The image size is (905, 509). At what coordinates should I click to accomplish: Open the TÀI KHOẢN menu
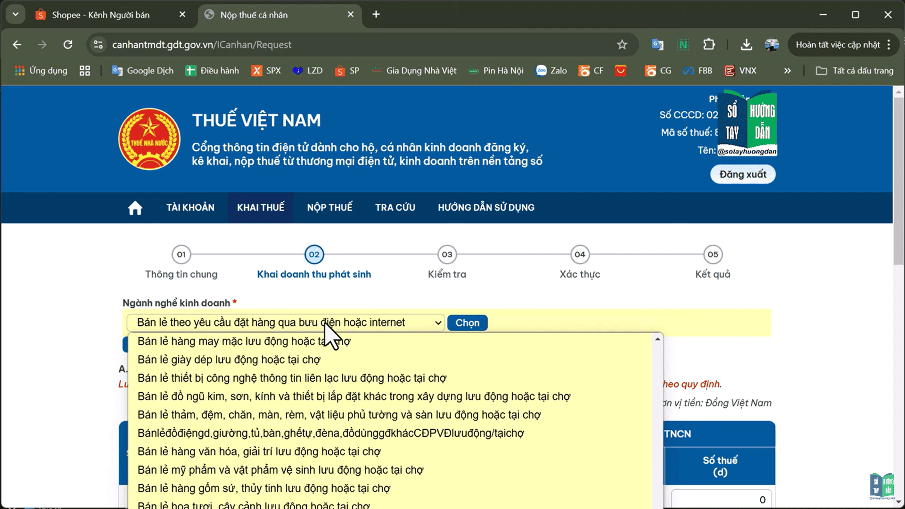pyautogui.click(x=190, y=207)
